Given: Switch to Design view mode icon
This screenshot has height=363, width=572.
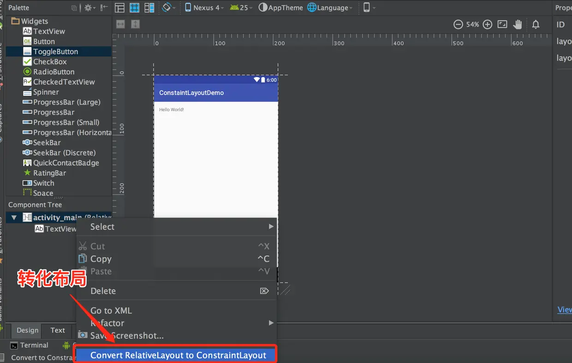Looking at the screenshot, I should coord(119,8).
